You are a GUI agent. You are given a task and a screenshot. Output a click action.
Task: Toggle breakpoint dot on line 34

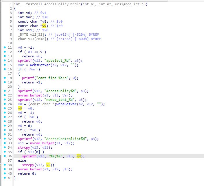tap(5, 147)
